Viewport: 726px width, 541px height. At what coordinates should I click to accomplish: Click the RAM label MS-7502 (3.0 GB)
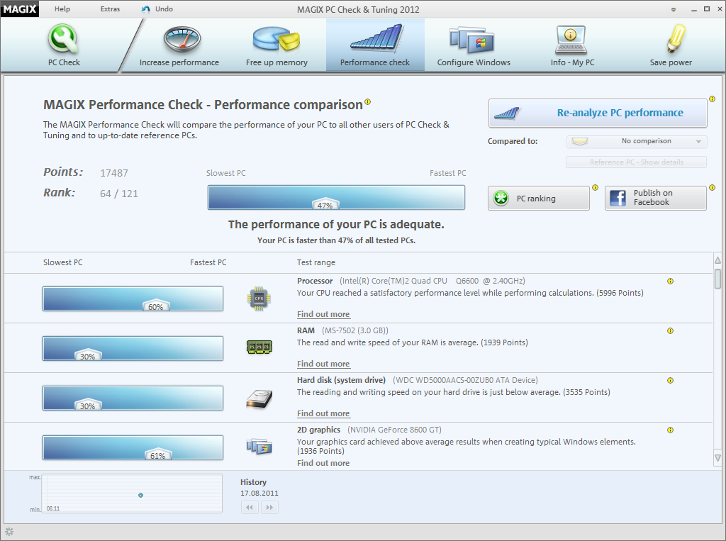coord(355,330)
